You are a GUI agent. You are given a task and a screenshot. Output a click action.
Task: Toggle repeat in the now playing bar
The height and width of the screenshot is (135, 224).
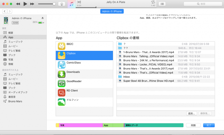click(x=153, y=2)
